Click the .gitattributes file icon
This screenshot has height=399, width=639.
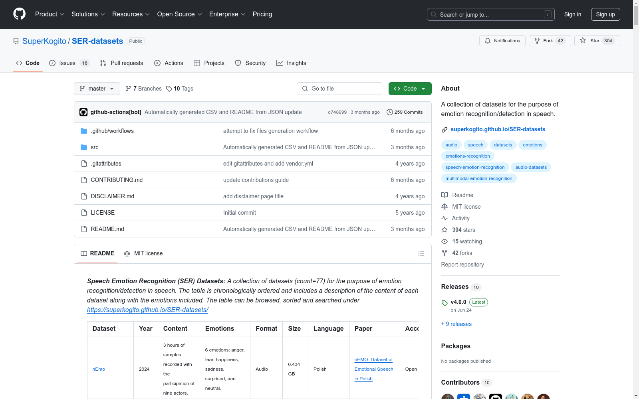click(x=84, y=164)
